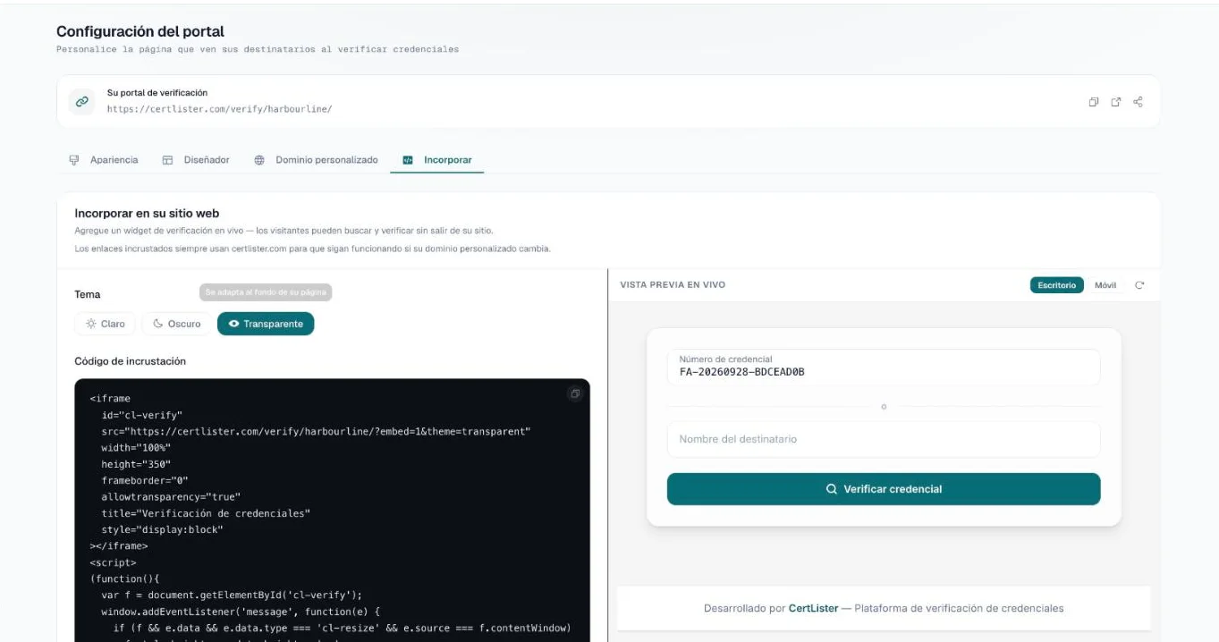Copy the embed code snippet
1219x642 pixels.
pos(575,393)
